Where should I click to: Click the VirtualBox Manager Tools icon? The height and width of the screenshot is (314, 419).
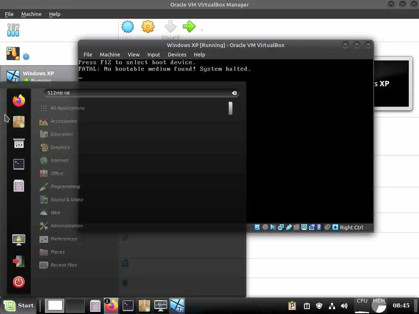coord(13,30)
